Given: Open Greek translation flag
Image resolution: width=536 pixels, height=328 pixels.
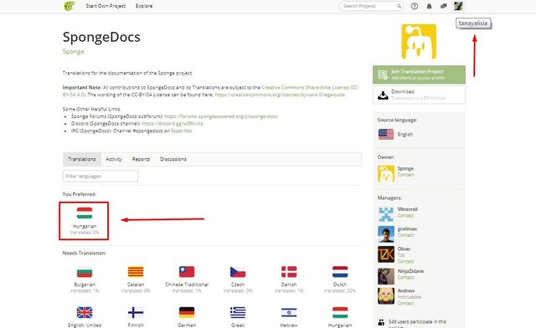Looking at the screenshot, I should (238, 312).
